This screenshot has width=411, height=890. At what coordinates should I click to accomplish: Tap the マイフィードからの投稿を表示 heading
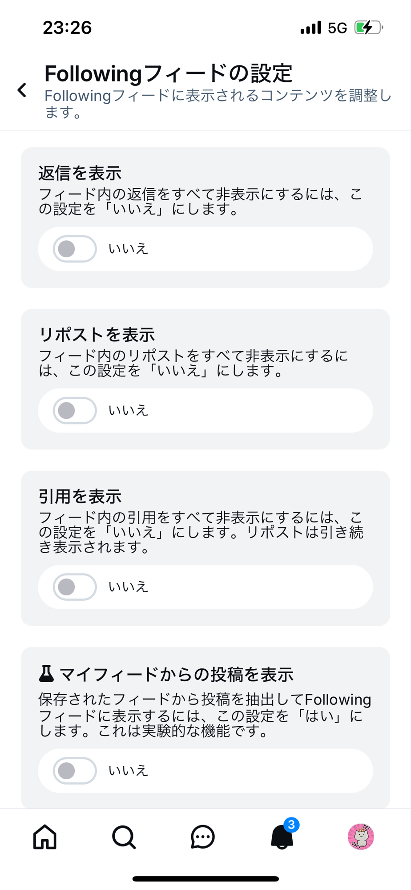(x=176, y=675)
